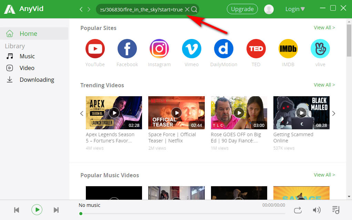Show previous trending videos with left chevron

pyautogui.click(x=82, y=113)
